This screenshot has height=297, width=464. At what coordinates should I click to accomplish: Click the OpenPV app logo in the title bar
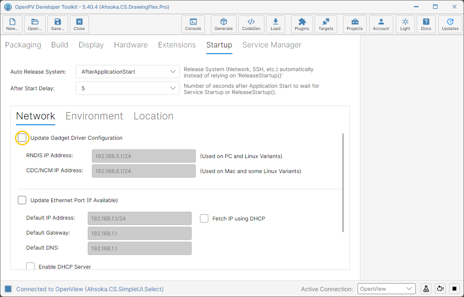8,7
